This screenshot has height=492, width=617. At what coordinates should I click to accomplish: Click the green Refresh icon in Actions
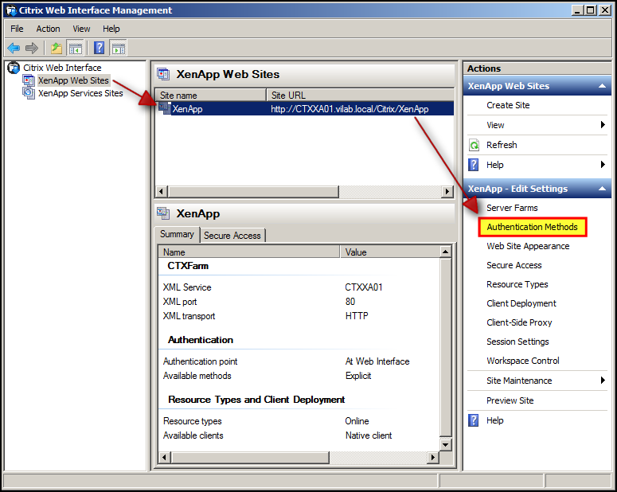point(474,145)
